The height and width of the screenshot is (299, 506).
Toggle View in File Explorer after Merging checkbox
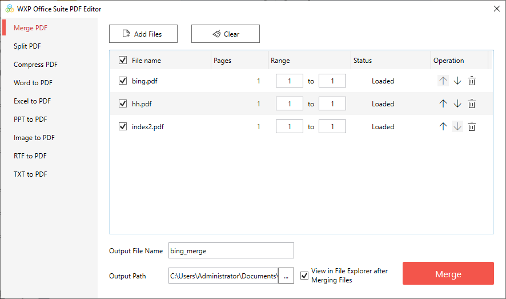click(304, 276)
